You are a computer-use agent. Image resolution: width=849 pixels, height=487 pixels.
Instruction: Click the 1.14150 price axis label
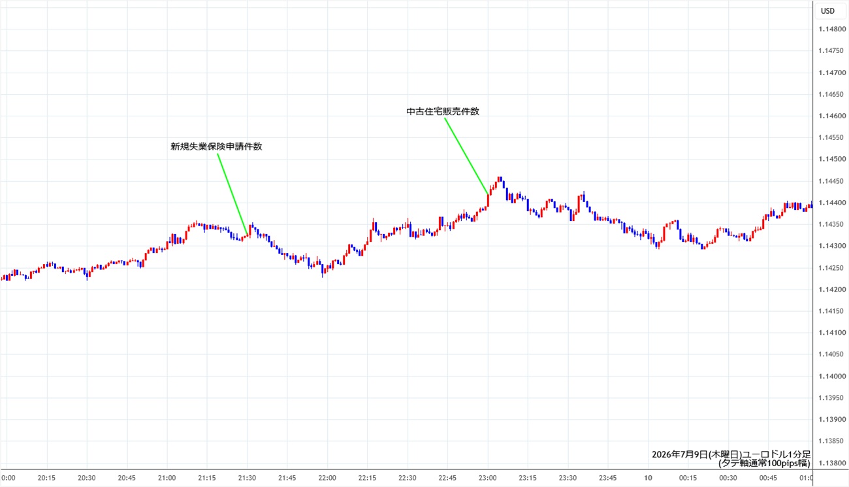[x=831, y=311]
